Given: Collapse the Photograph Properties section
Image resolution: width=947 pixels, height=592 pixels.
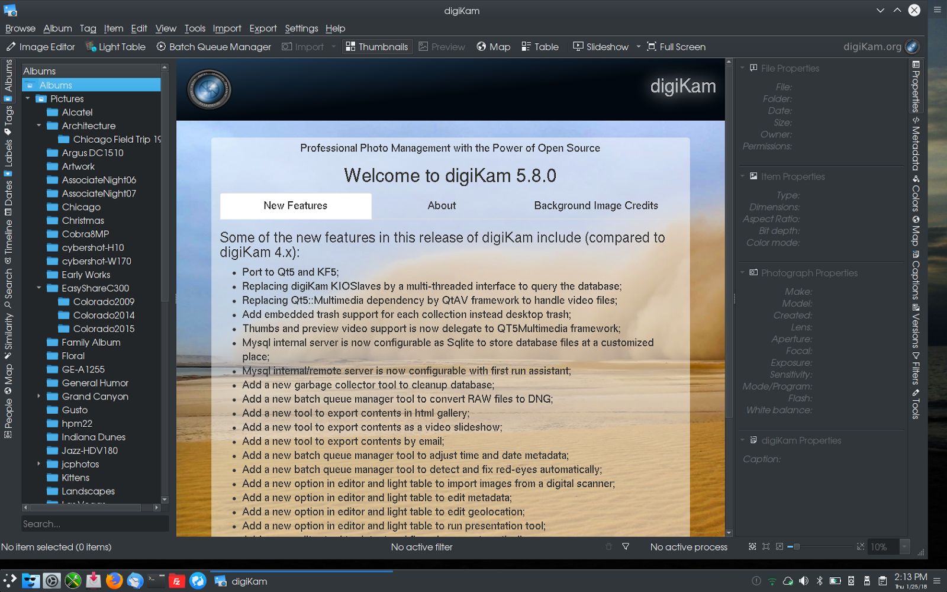Looking at the screenshot, I should [x=742, y=273].
